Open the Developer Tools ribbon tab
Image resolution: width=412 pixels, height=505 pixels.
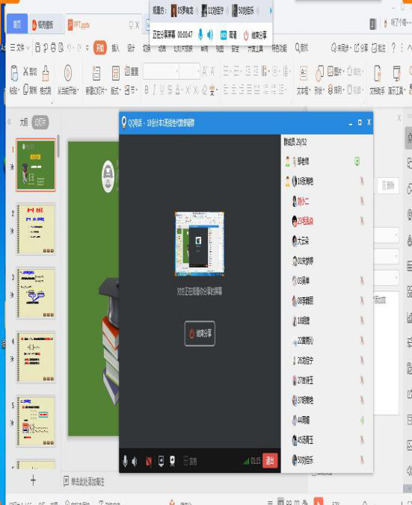coord(255,49)
